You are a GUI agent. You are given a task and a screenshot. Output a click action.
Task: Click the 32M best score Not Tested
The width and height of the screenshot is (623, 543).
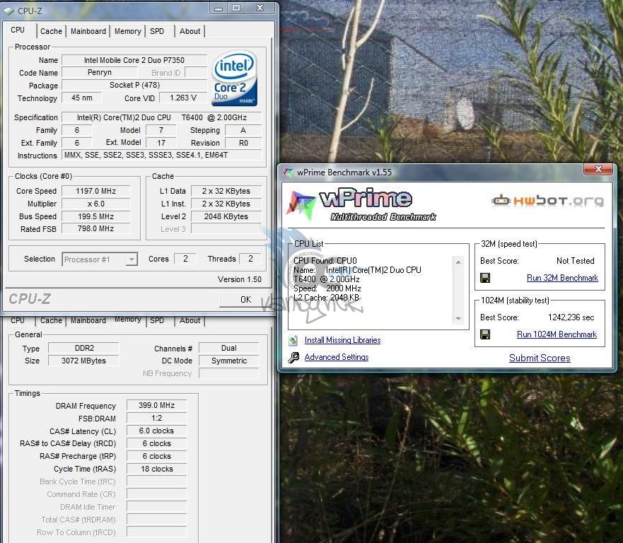click(x=576, y=261)
